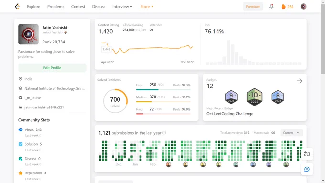Click National Institute of Technology link
The image size is (325, 183).
point(54,88)
